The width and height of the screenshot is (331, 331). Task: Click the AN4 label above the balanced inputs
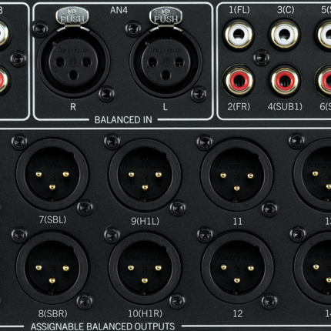(x=119, y=10)
